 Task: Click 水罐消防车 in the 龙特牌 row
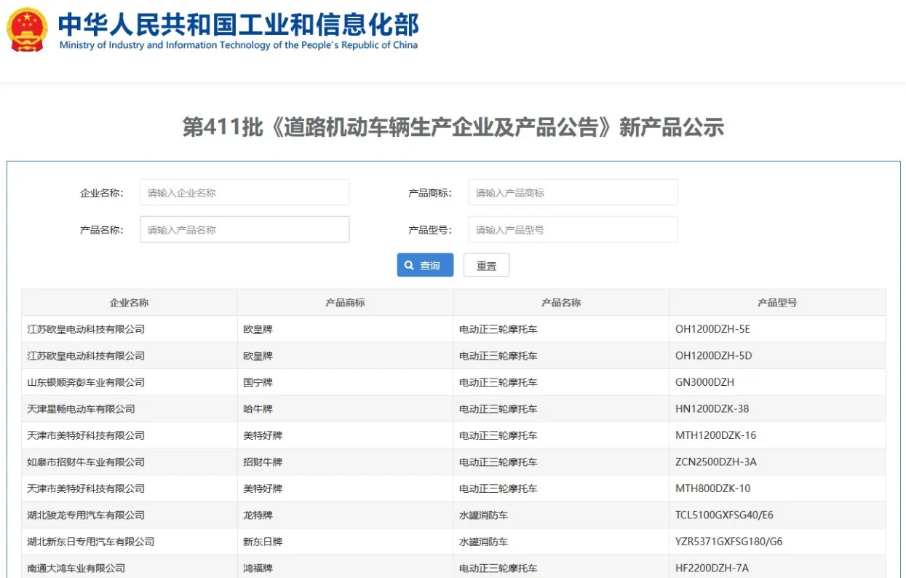483,515
